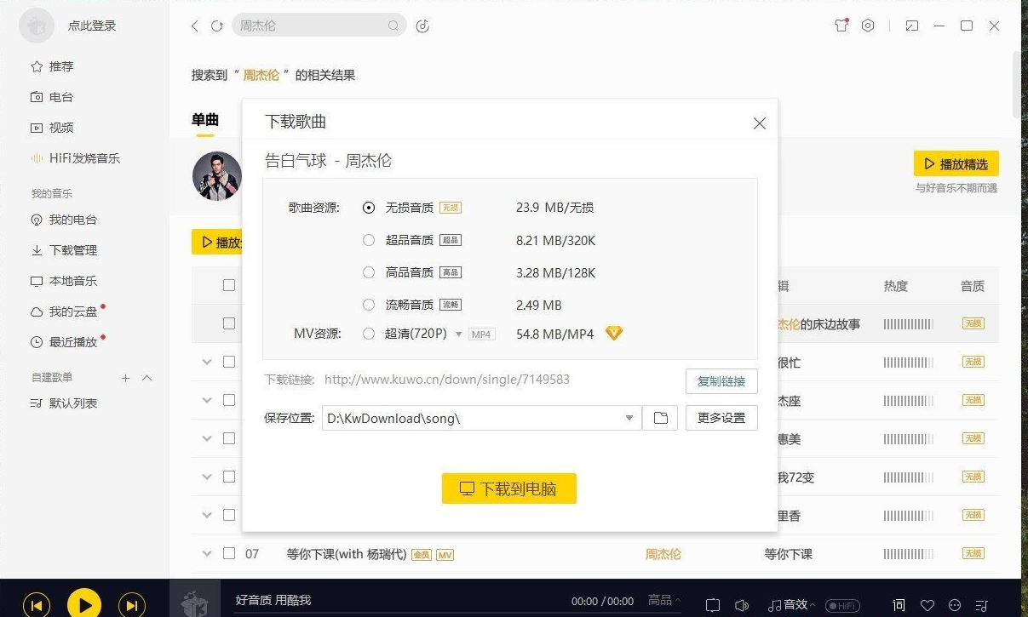Click 点此登录 to log in
Viewport: 1028px width, 617px height.
coord(92,26)
